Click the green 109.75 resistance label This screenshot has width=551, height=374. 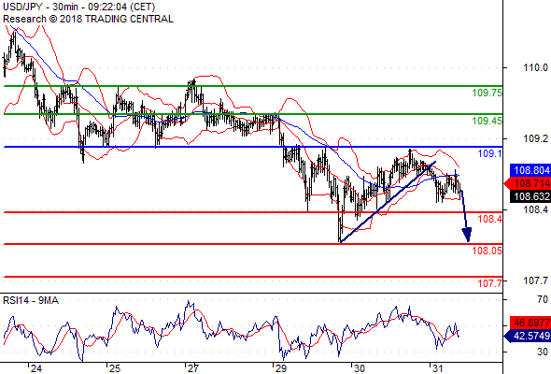(x=487, y=93)
